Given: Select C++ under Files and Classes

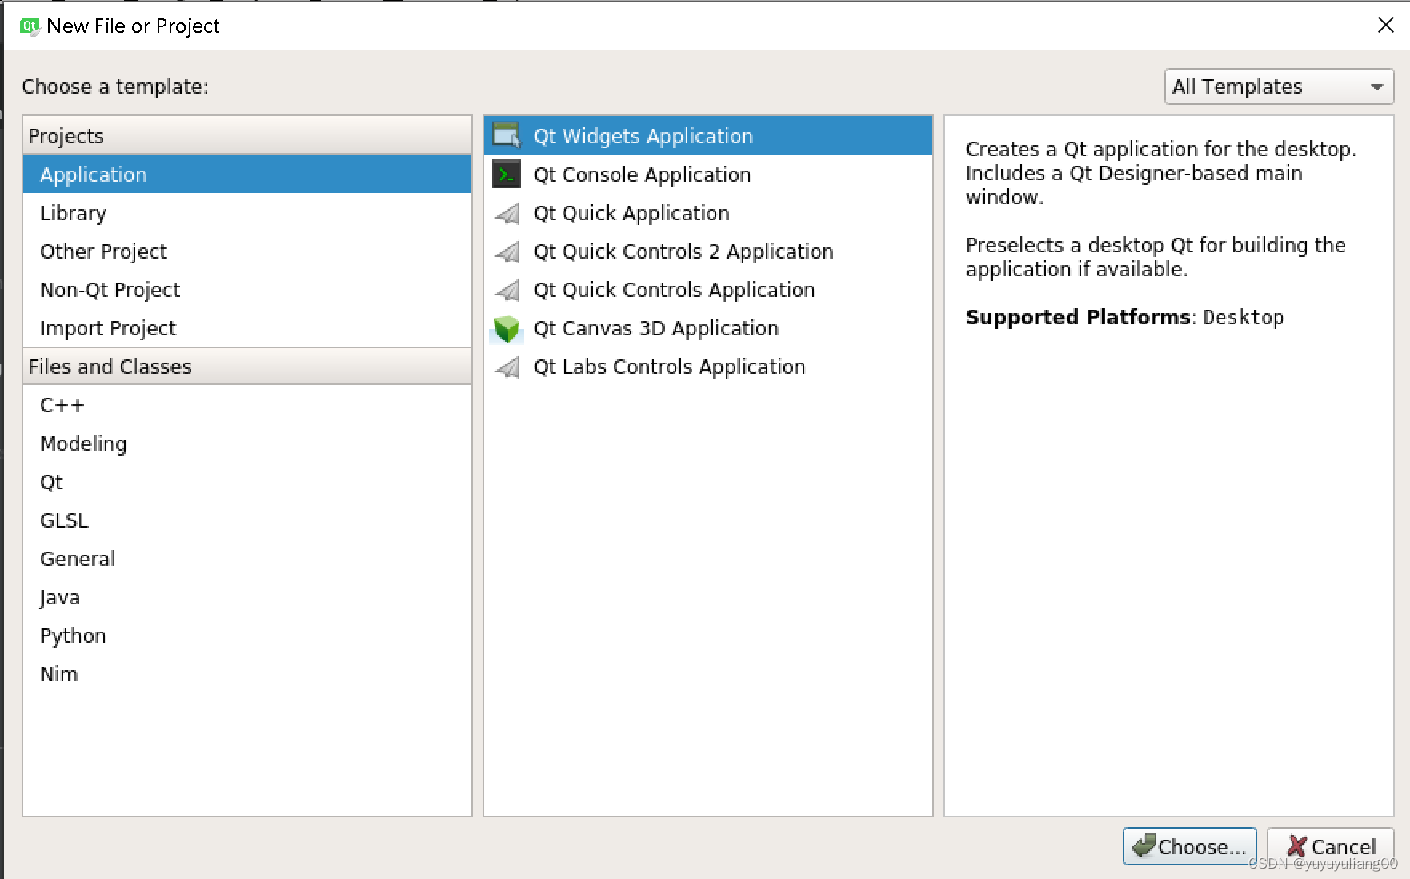Looking at the screenshot, I should tap(62, 404).
